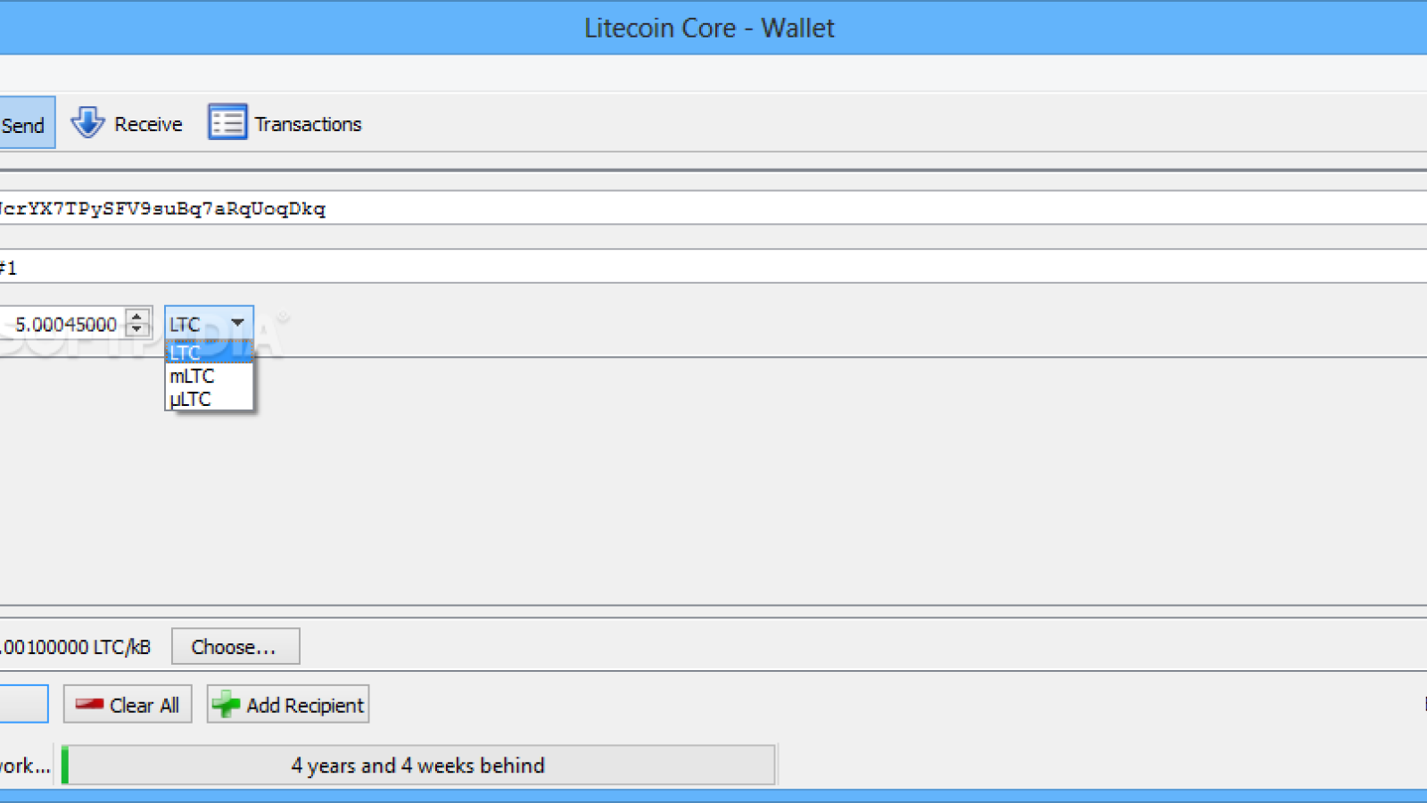
Task: Click the Choose... fee button
Action: pyautogui.click(x=235, y=647)
